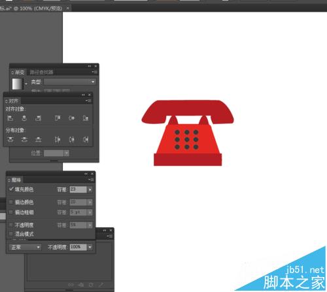
Task: Open the 位置 dropdown arrow
Action: [x=67, y=154]
